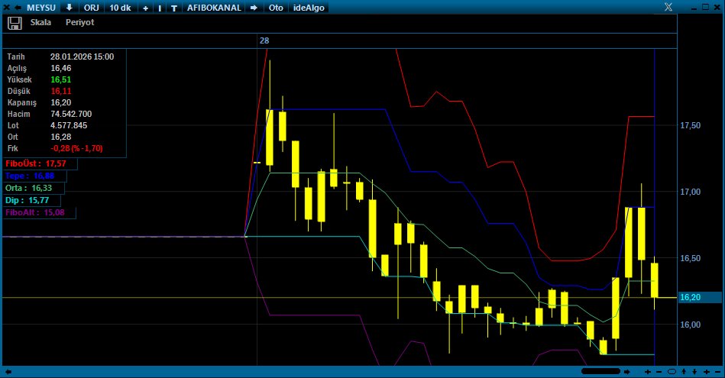Click the right arrow after AFIBOKANAL
This screenshot has width=725, height=378.
coord(254,8)
